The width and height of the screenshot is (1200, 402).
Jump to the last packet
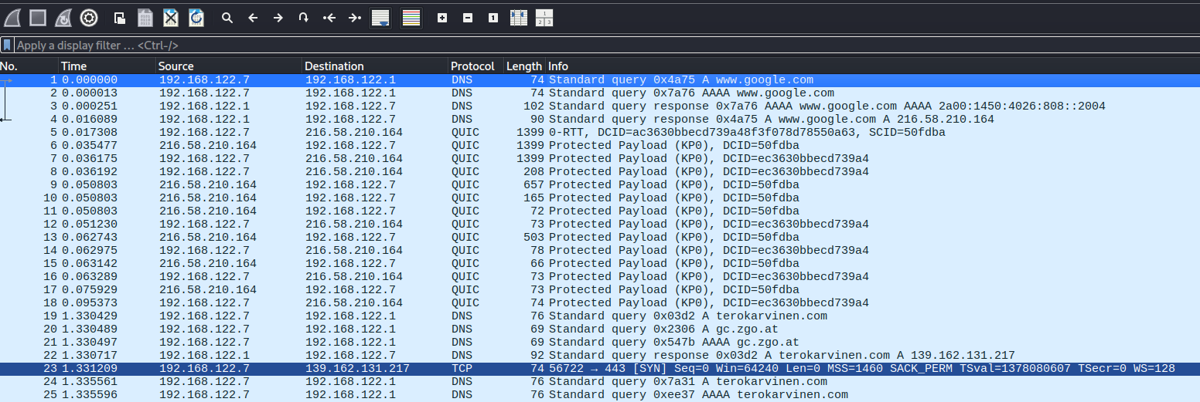354,17
